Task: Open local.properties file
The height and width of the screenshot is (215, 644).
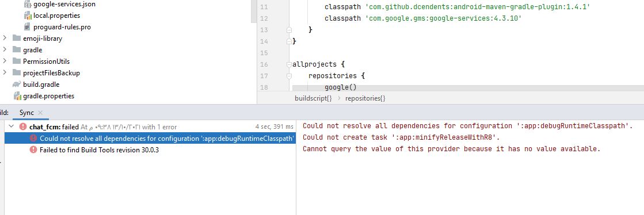Action: (x=56, y=16)
